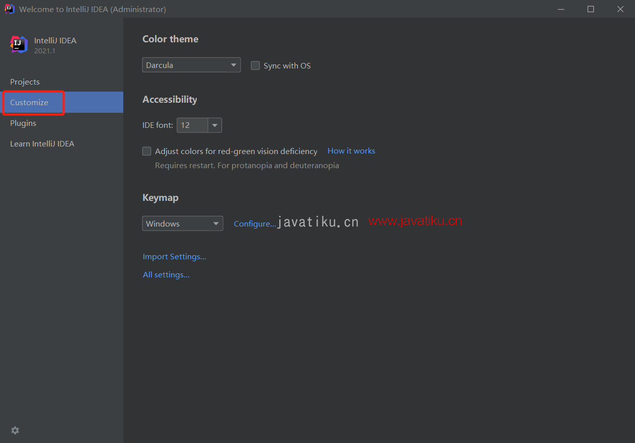Click the Import Settings... link
Viewport: 635px width, 443px height.
coord(174,257)
